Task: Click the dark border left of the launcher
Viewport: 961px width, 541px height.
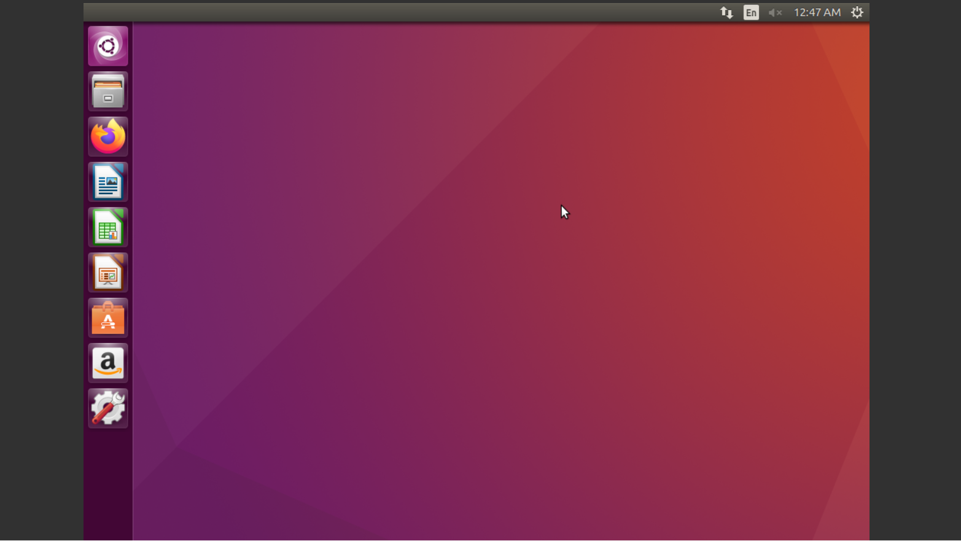Action: click(42, 270)
